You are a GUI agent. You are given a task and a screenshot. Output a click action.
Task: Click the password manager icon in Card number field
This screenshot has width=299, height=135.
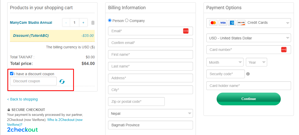[x=284, y=50]
